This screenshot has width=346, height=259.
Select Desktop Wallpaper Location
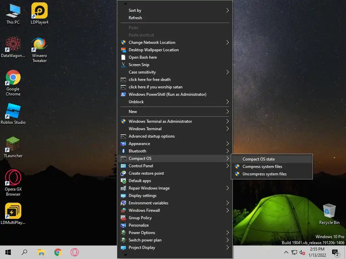pos(175,50)
